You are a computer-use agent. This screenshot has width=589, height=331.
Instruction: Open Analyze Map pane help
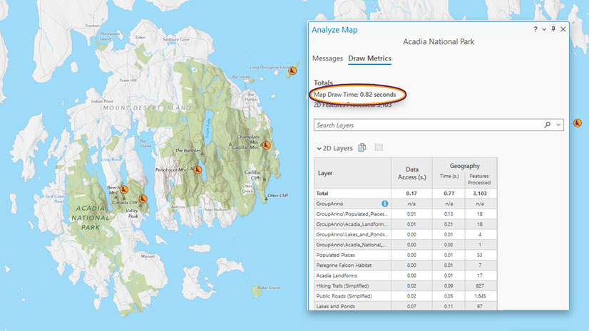click(536, 29)
